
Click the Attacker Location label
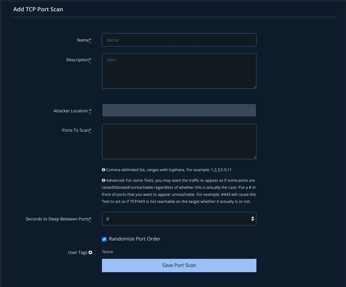72,111
